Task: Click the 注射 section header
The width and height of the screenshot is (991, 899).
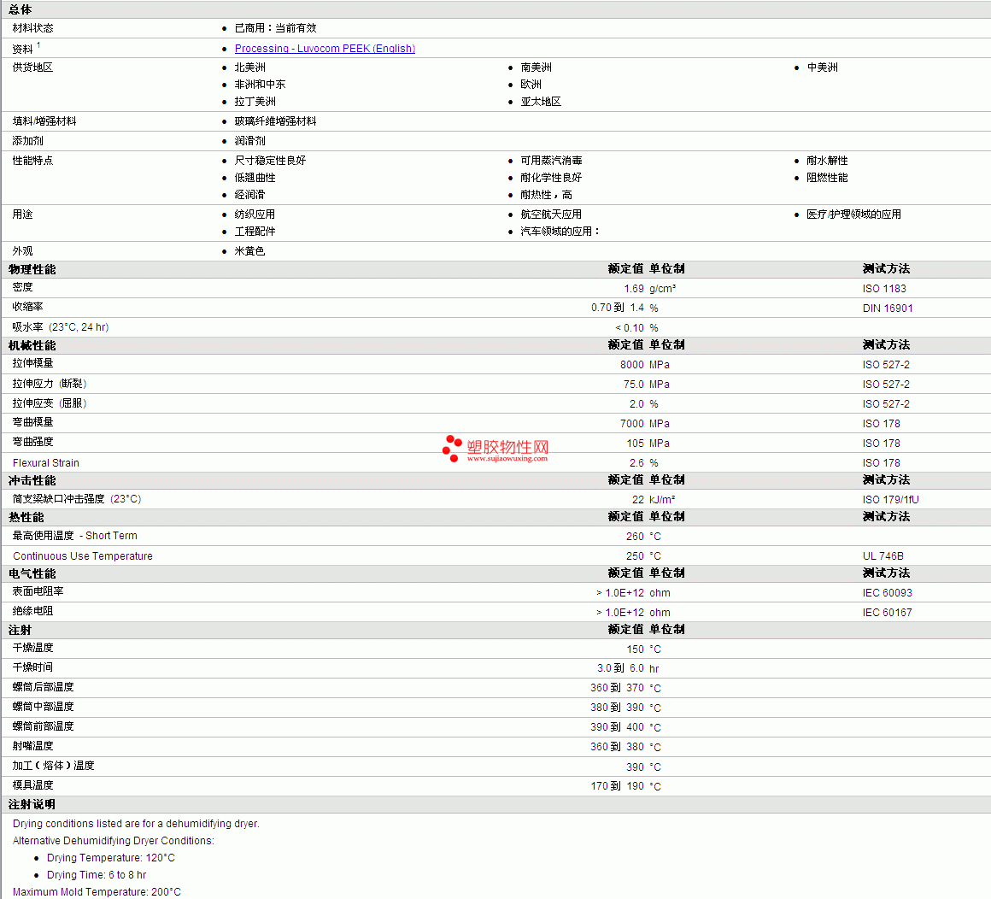Action: point(20,631)
